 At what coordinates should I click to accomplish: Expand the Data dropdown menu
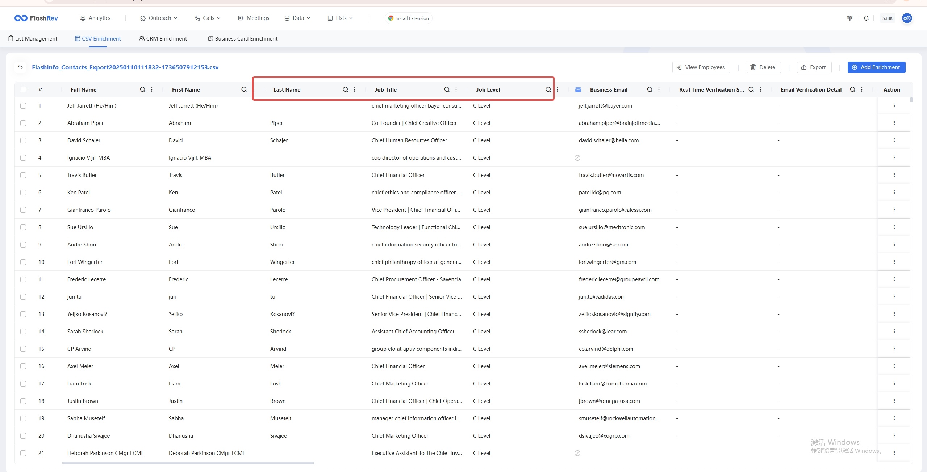pyautogui.click(x=297, y=18)
